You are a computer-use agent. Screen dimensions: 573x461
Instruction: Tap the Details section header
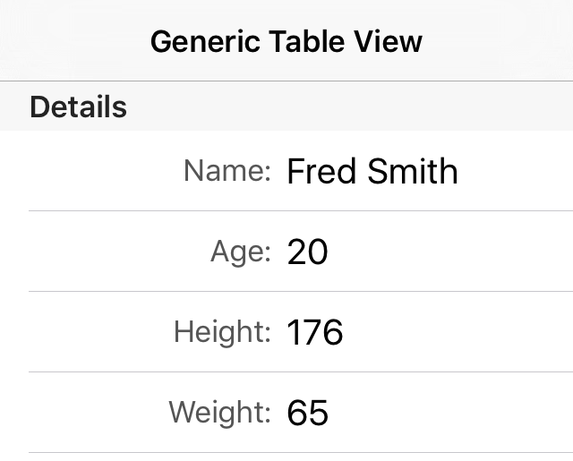(78, 107)
